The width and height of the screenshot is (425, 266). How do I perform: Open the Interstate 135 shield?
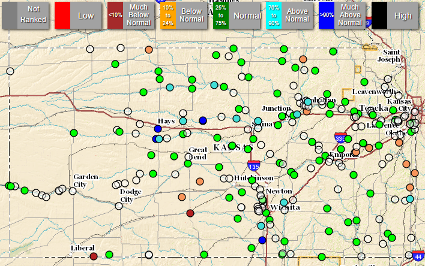pyautogui.click(x=254, y=165)
